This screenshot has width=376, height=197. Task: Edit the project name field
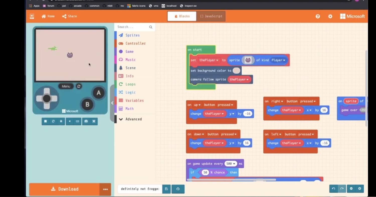(x=140, y=189)
